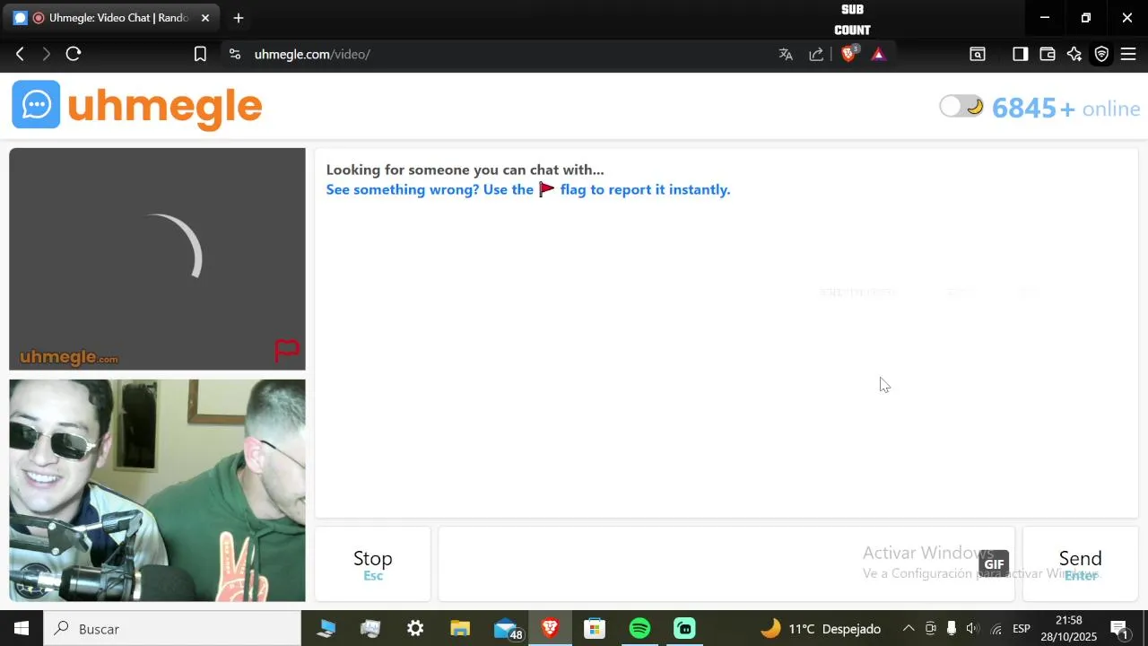Open File Explorer from the taskbar

point(460,629)
